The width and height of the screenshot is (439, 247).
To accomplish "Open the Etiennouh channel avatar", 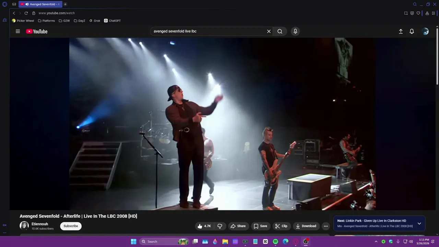I will point(24,226).
